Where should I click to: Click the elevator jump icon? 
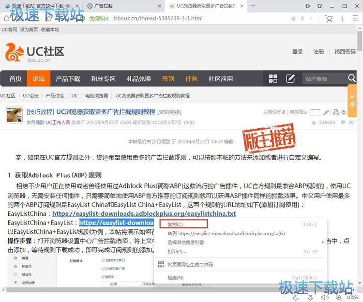click(326, 112)
